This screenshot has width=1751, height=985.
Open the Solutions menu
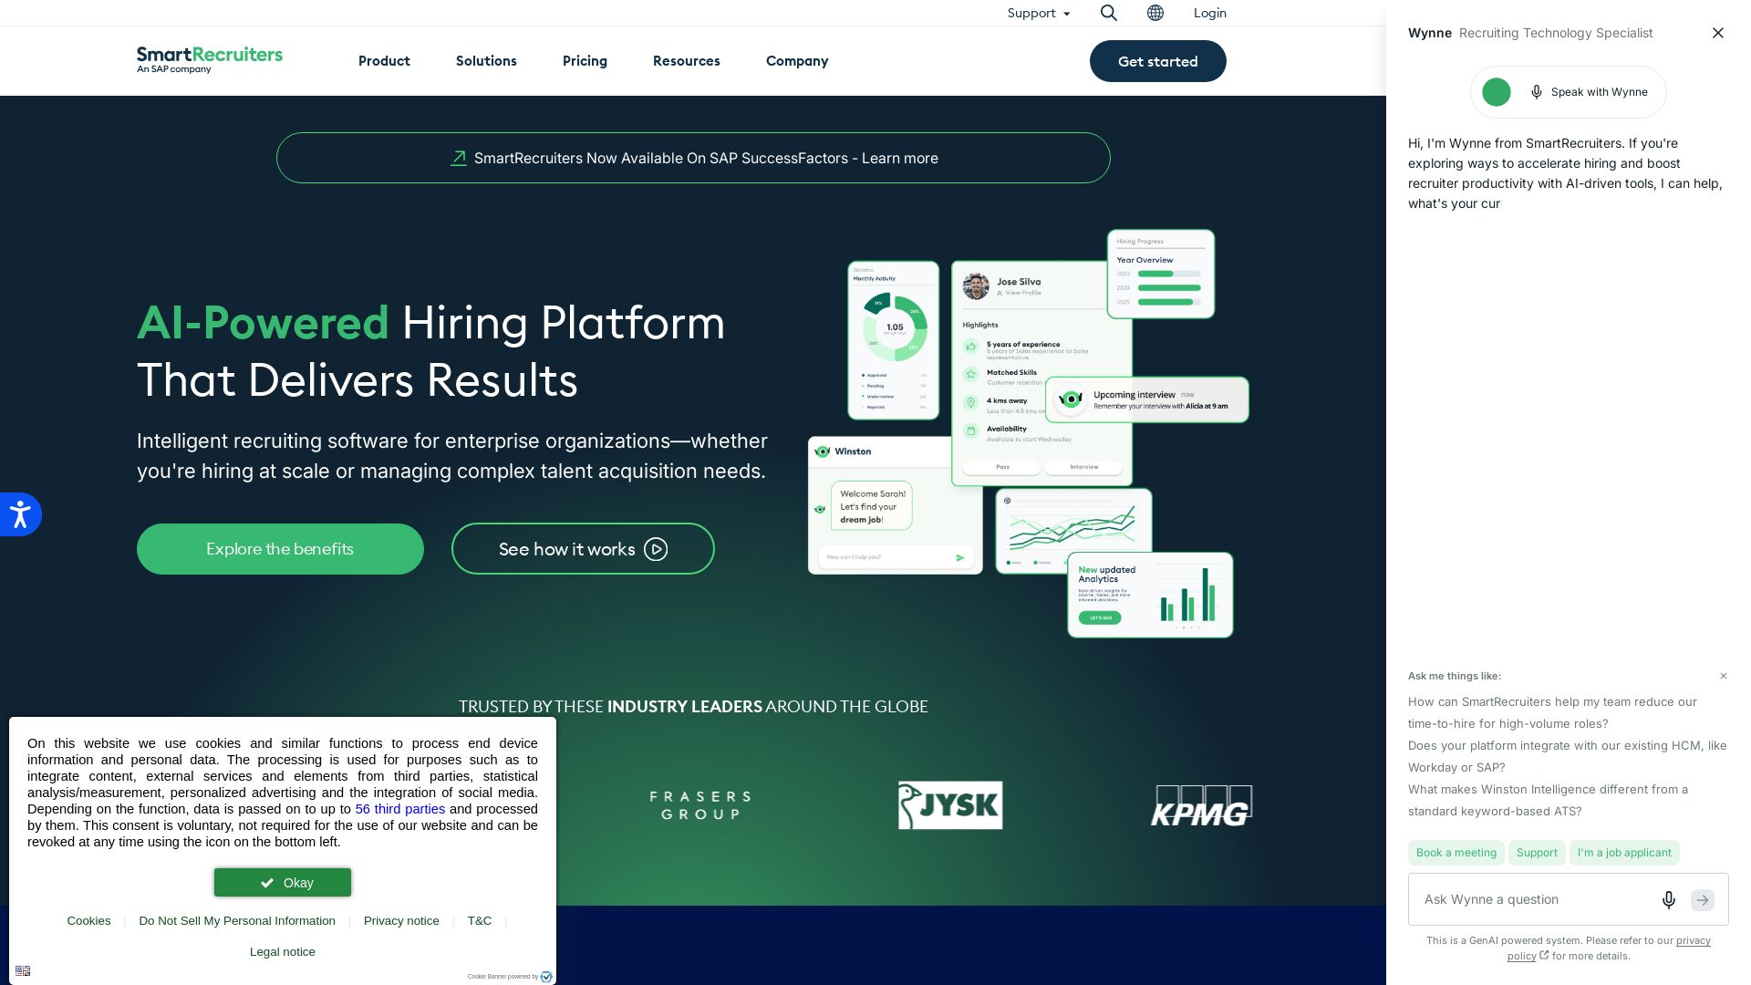tap(486, 61)
